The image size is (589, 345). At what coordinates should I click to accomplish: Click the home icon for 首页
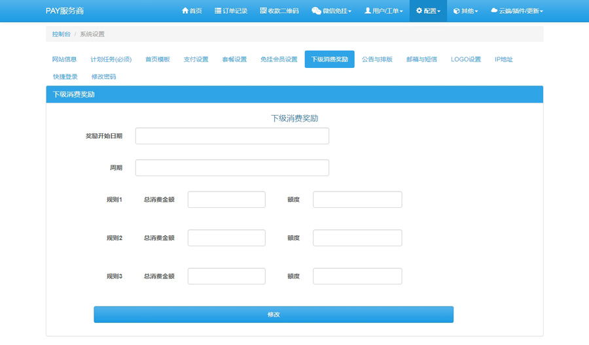point(185,11)
